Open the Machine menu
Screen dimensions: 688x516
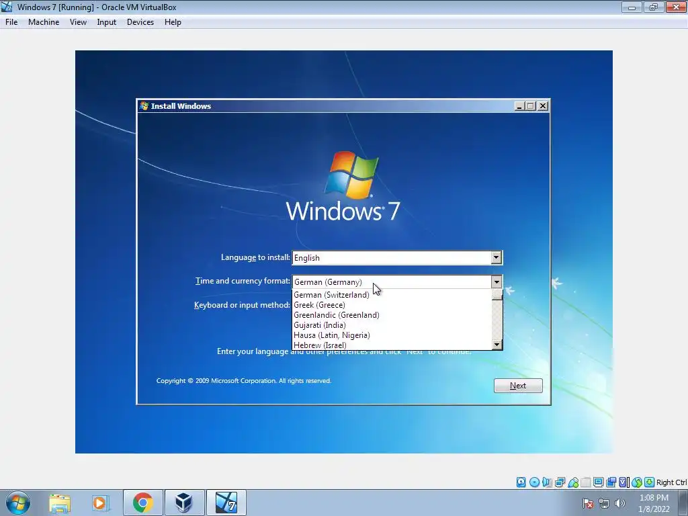click(x=44, y=22)
